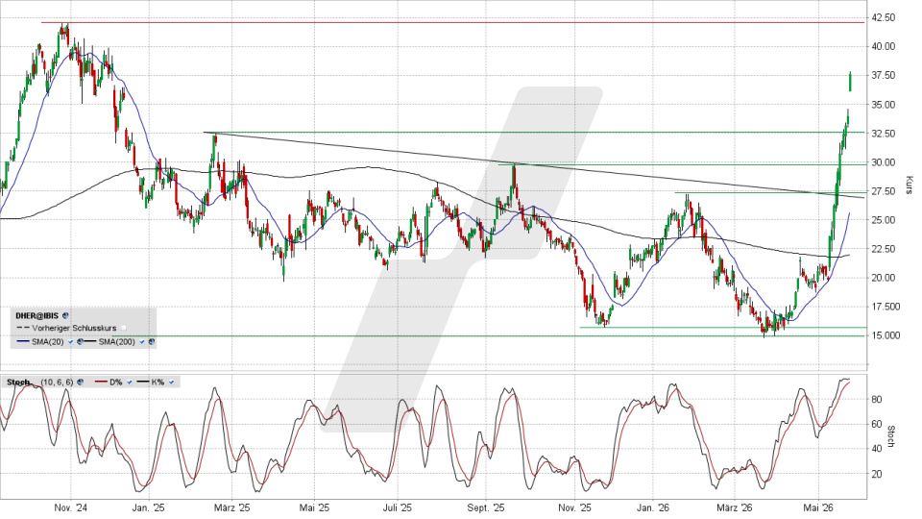Click the Mai '26 date axis label

[819, 507]
